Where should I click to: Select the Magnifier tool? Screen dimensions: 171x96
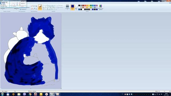click(36, 9)
